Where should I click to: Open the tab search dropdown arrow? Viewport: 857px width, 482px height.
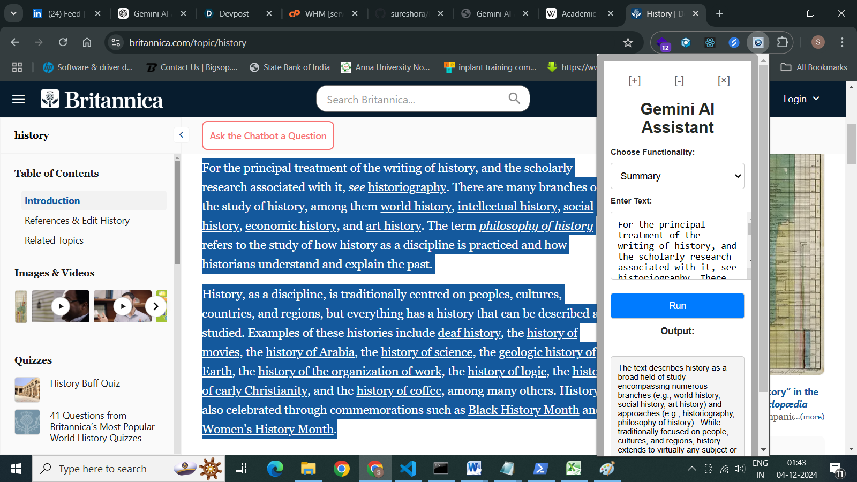[x=13, y=13]
